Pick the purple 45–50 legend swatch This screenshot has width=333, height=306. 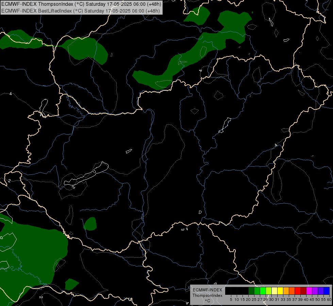point(315,291)
